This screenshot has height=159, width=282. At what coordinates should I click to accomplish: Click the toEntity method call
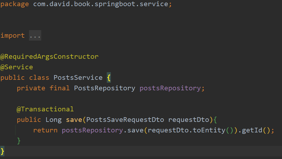[x=209, y=130]
